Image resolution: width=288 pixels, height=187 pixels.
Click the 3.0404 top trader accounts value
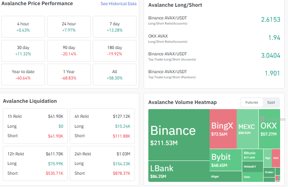271,55
